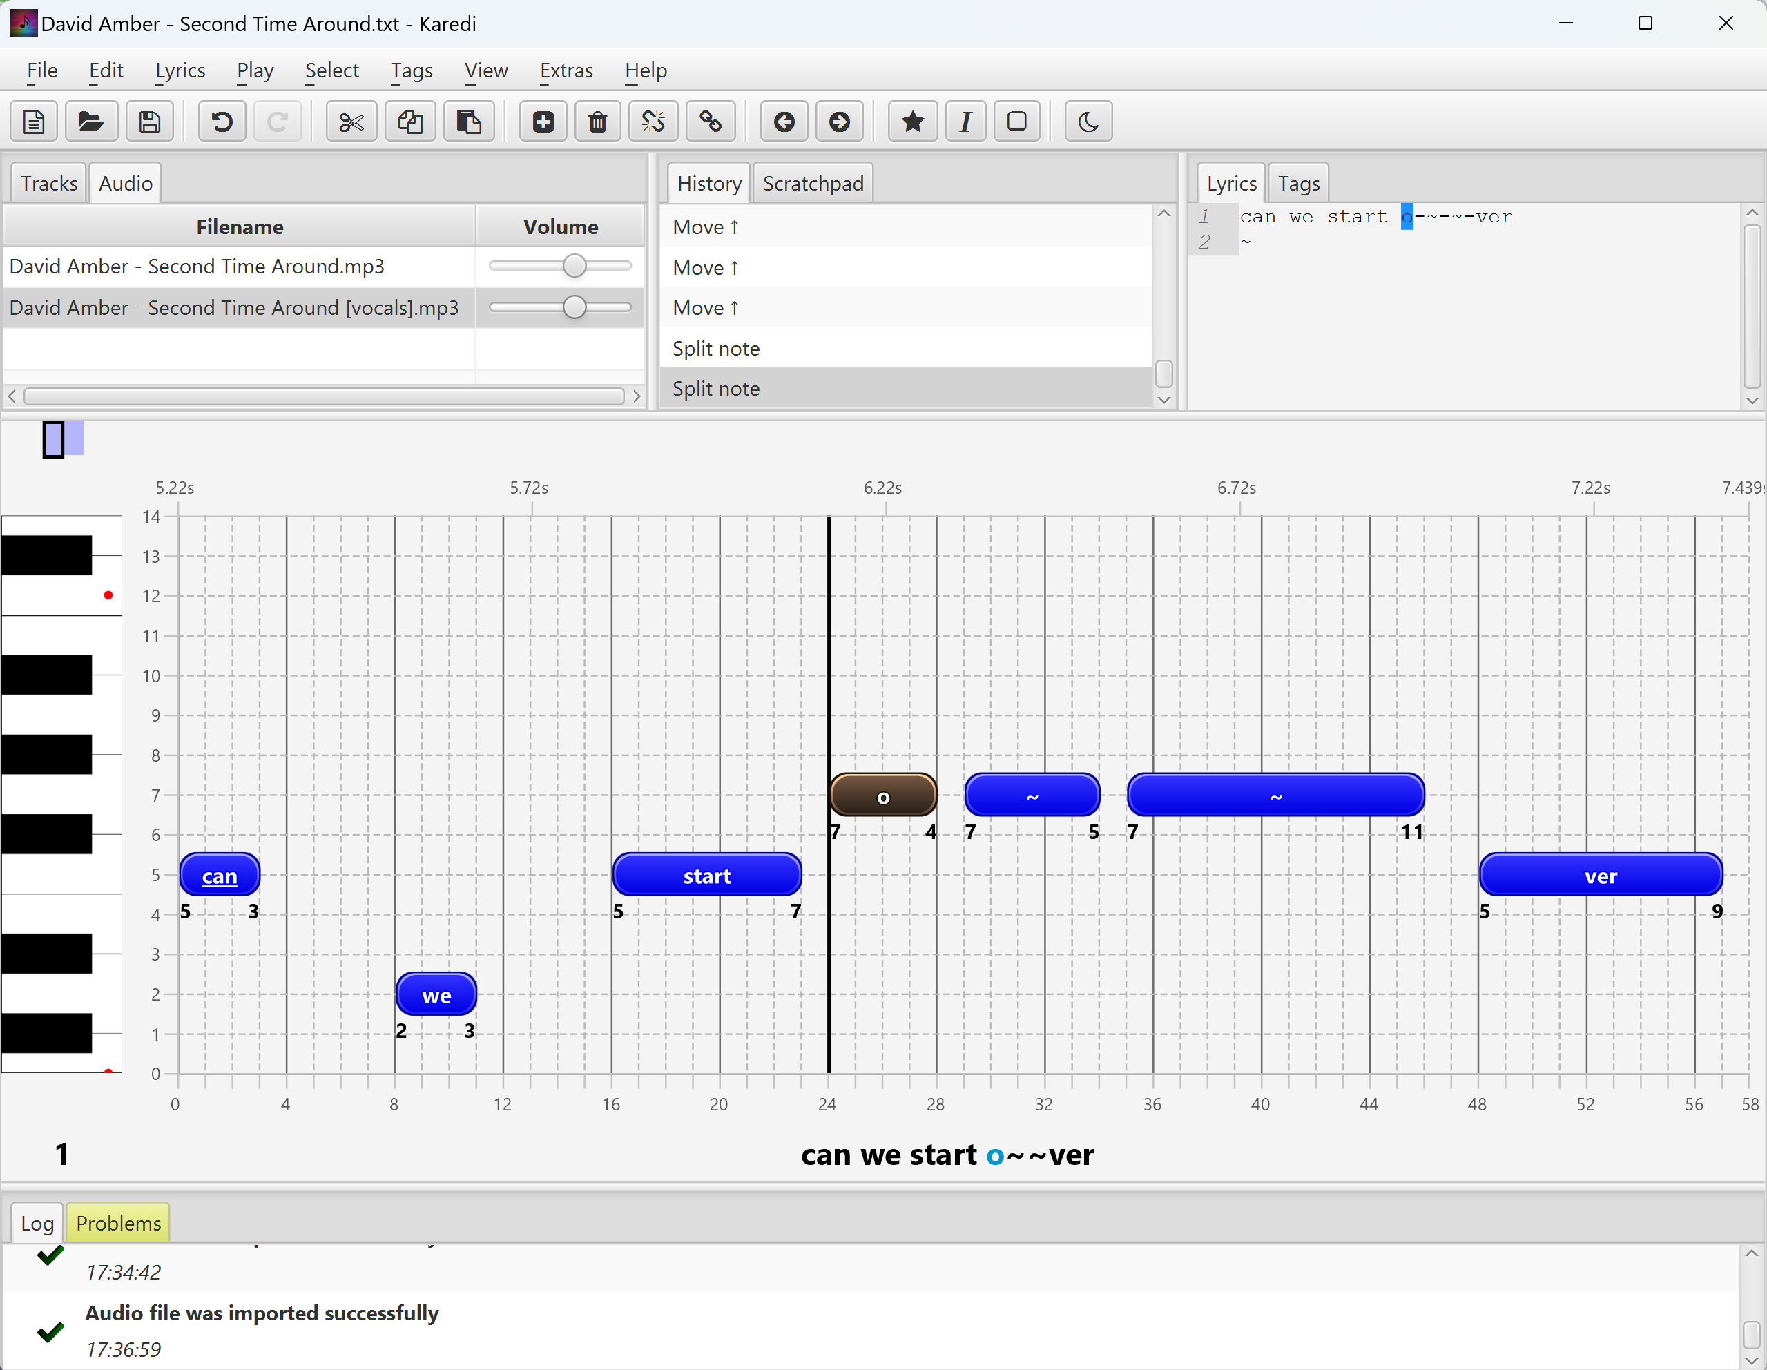Click the Undo arrow icon
The height and width of the screenshot is (1370, 1767).
222,122
